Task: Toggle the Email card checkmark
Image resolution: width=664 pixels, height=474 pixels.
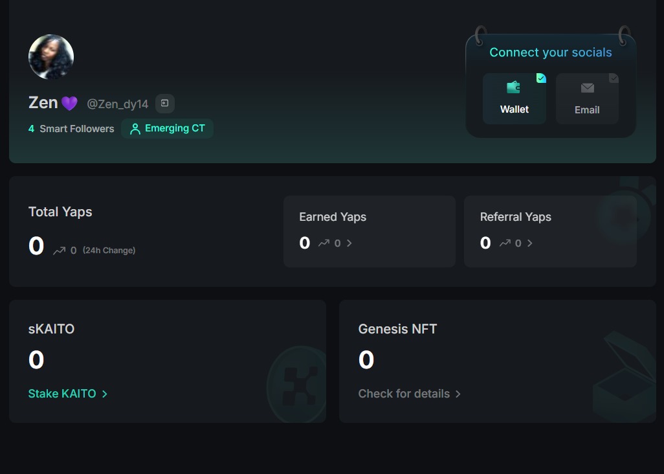Action: tap(614, 78)
